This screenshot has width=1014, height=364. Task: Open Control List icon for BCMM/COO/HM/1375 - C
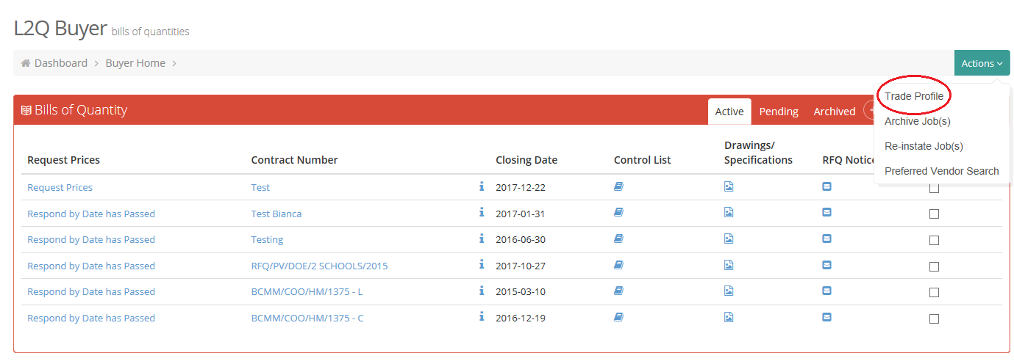(x=618, y=317)
